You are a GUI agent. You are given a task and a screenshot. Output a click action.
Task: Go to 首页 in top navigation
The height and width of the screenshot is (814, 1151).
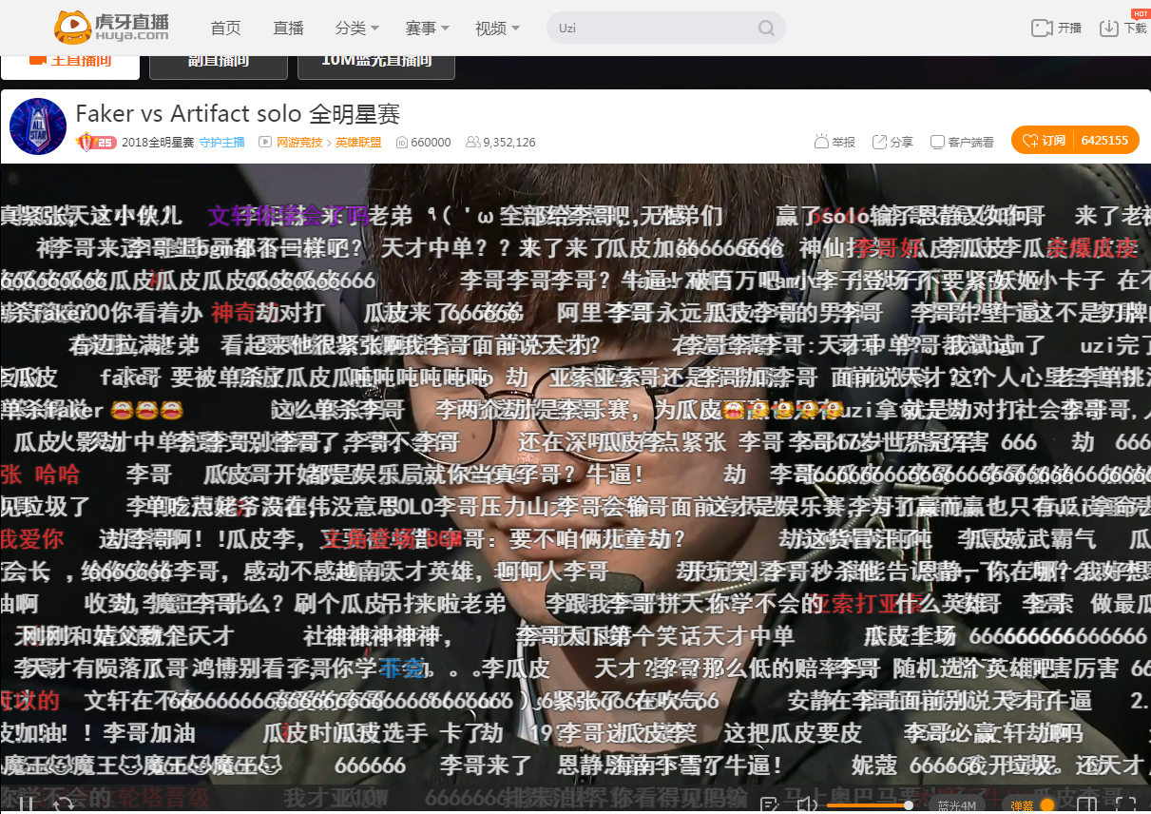[x=226, y=29]
